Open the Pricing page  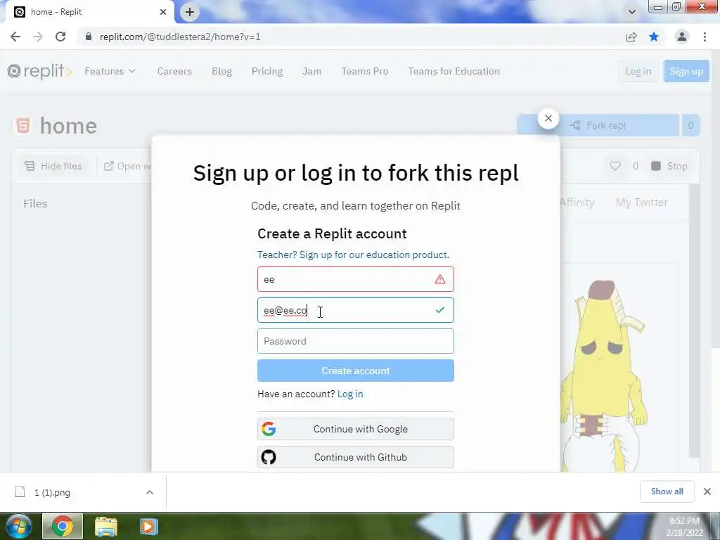[x=266, y=71]
